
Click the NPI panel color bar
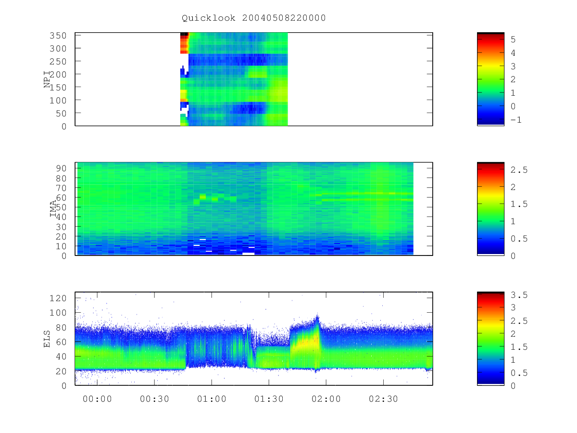point(490,79)
